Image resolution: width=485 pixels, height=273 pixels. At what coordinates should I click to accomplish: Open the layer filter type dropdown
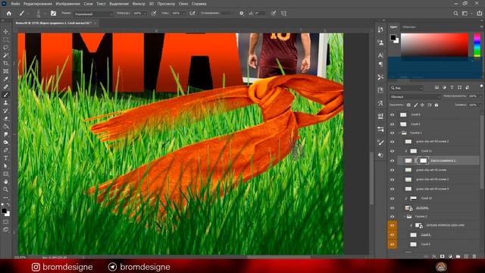[x=406, y=88]
